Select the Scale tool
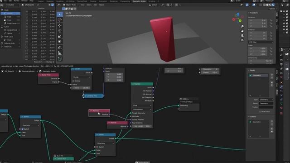This screenshot has width=290, height=163. click(59, 36)
